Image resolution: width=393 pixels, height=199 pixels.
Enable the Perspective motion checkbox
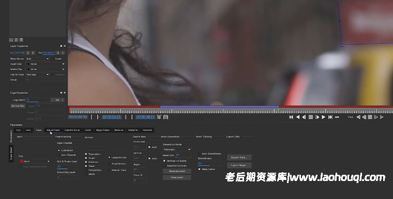coord(86,170)
